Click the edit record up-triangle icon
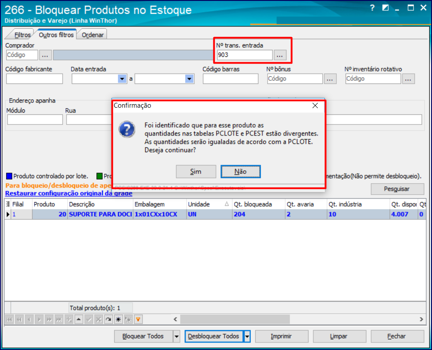This screenshot has width=432, height=350. pyautogui.click(x=79, y=320)
